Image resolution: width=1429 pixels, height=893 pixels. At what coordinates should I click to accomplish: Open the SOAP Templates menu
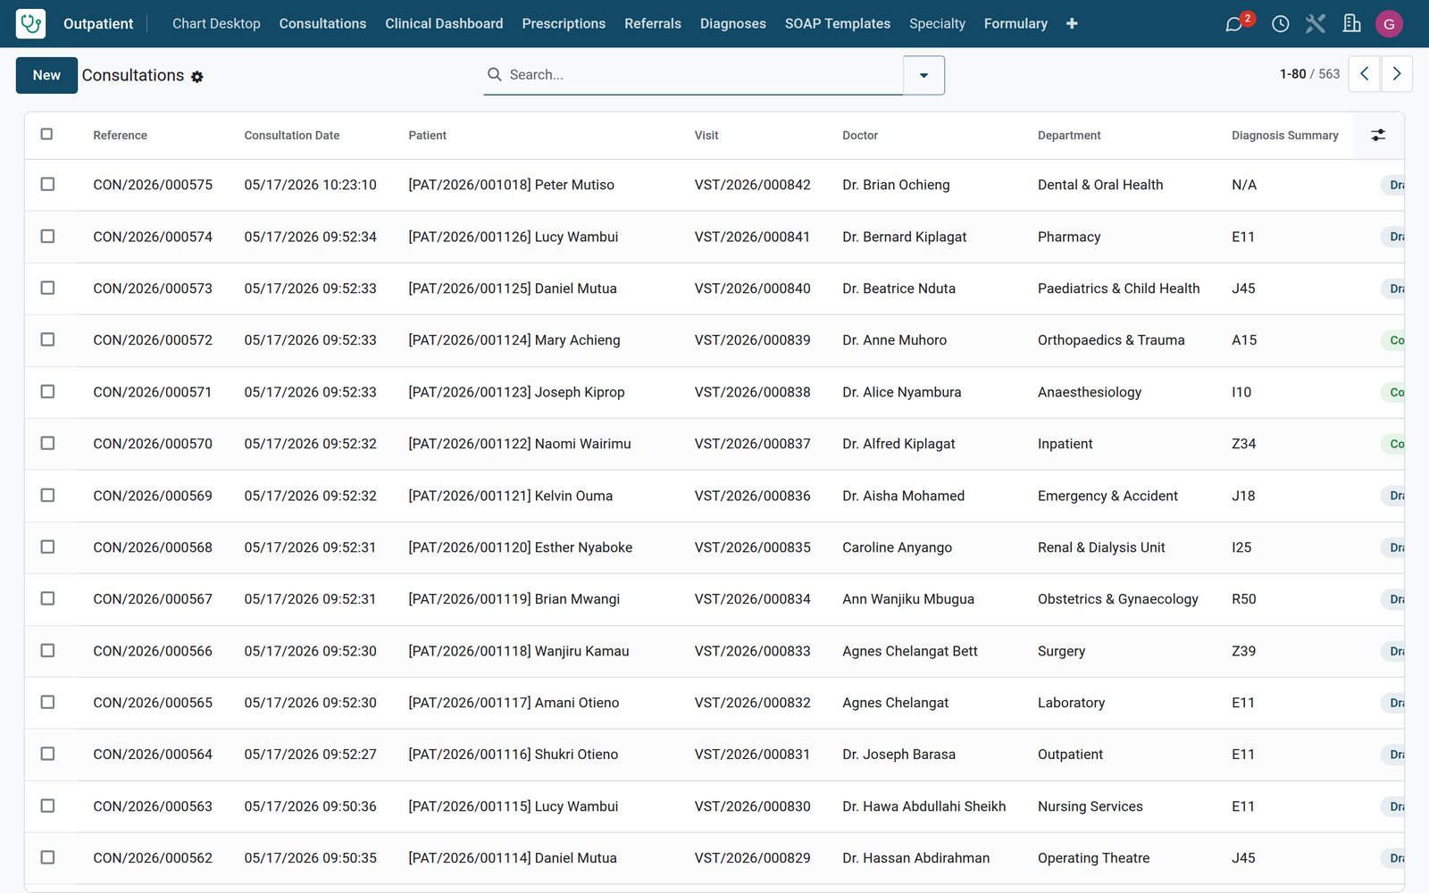[838, 23]
